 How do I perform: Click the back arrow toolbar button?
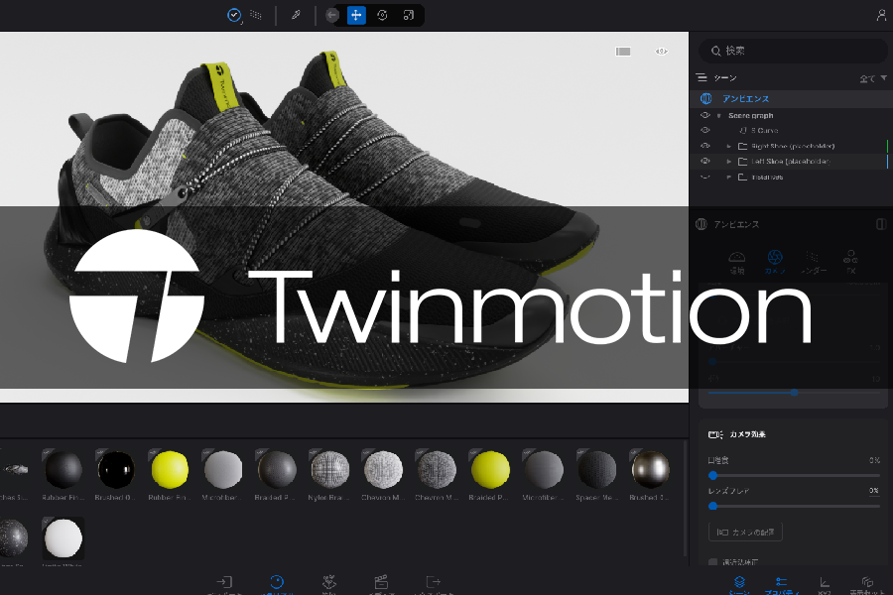(331, 16)
